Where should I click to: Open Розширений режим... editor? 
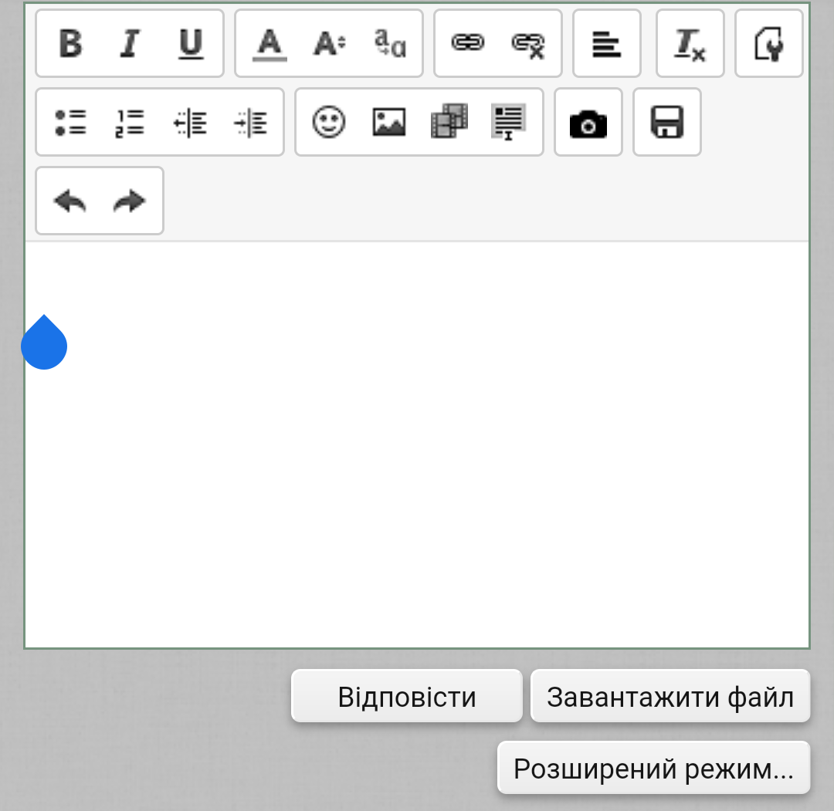click(654, 768)
